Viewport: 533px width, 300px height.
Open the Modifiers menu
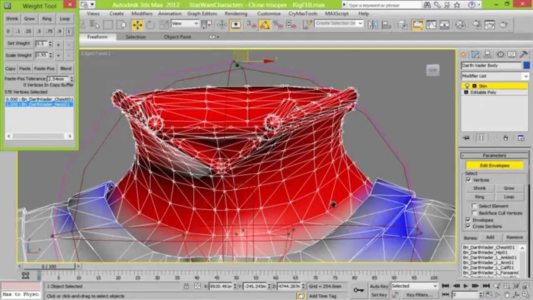click(142, 14)
